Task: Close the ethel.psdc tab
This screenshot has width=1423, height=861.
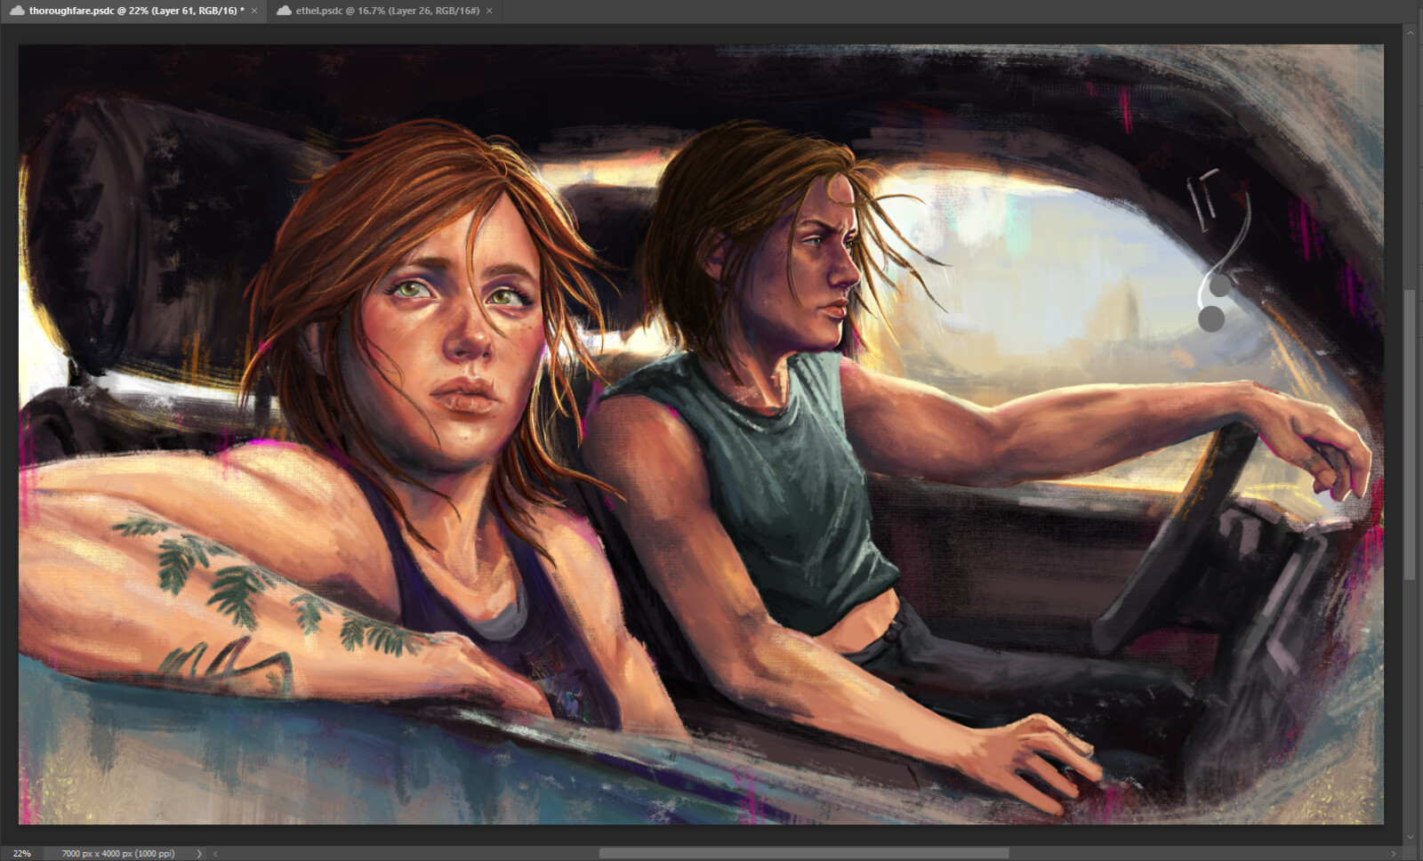Action: (489, 11)
